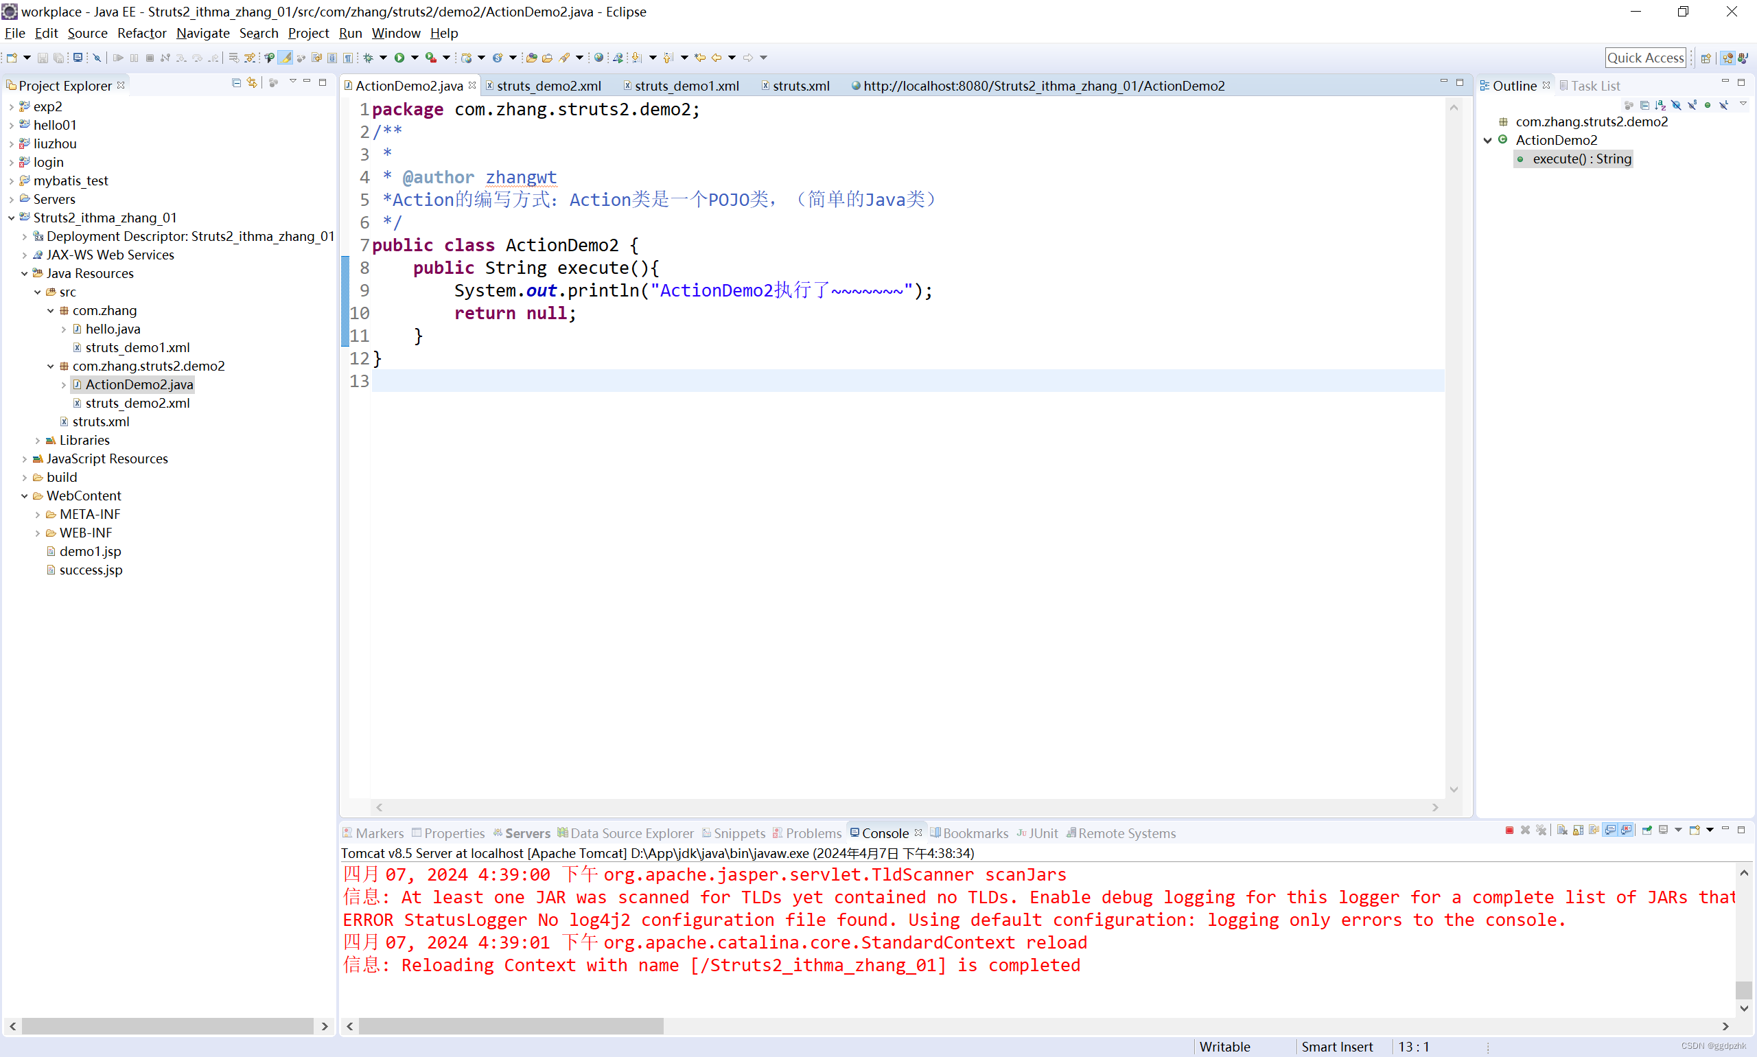Collapse All in Project Explorer toolbar

pyautogui.click(x=237, y=82)
